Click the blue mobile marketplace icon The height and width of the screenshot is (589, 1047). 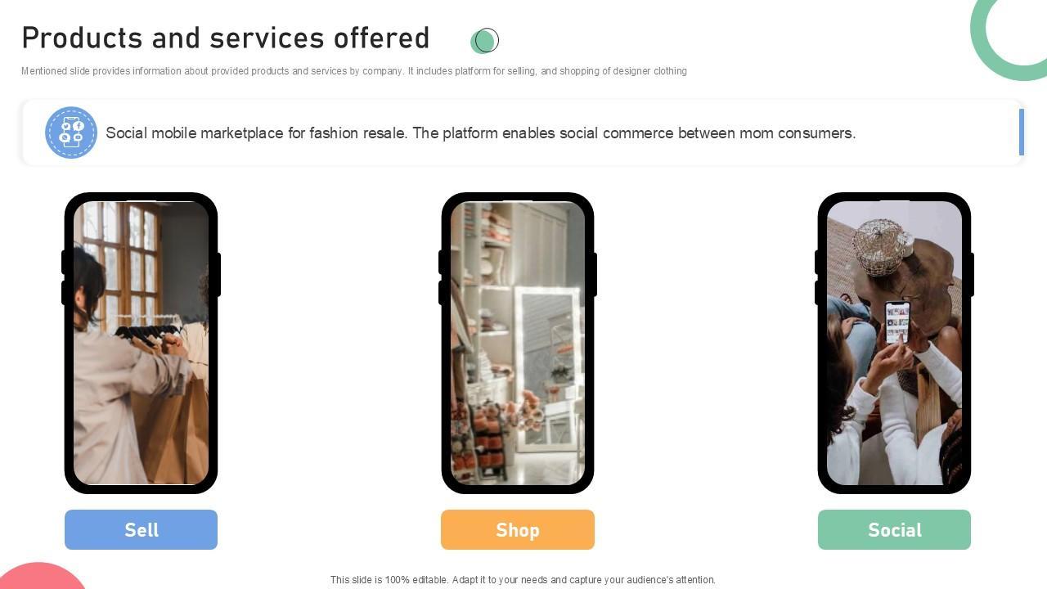tap(71, 133)
